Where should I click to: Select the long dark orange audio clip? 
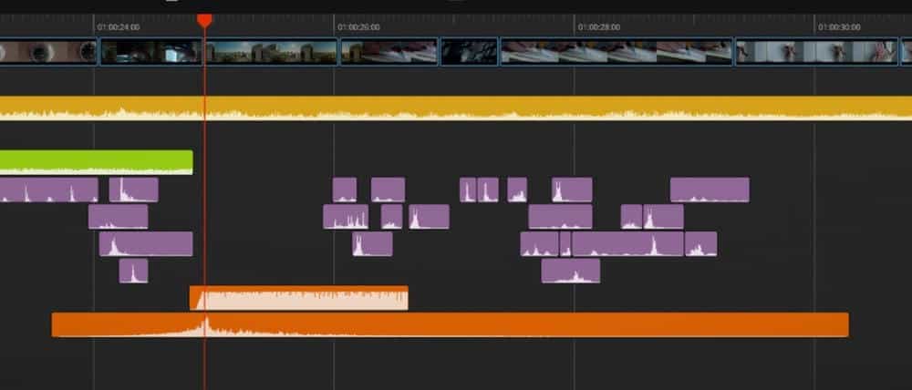[x=451, y=325]
